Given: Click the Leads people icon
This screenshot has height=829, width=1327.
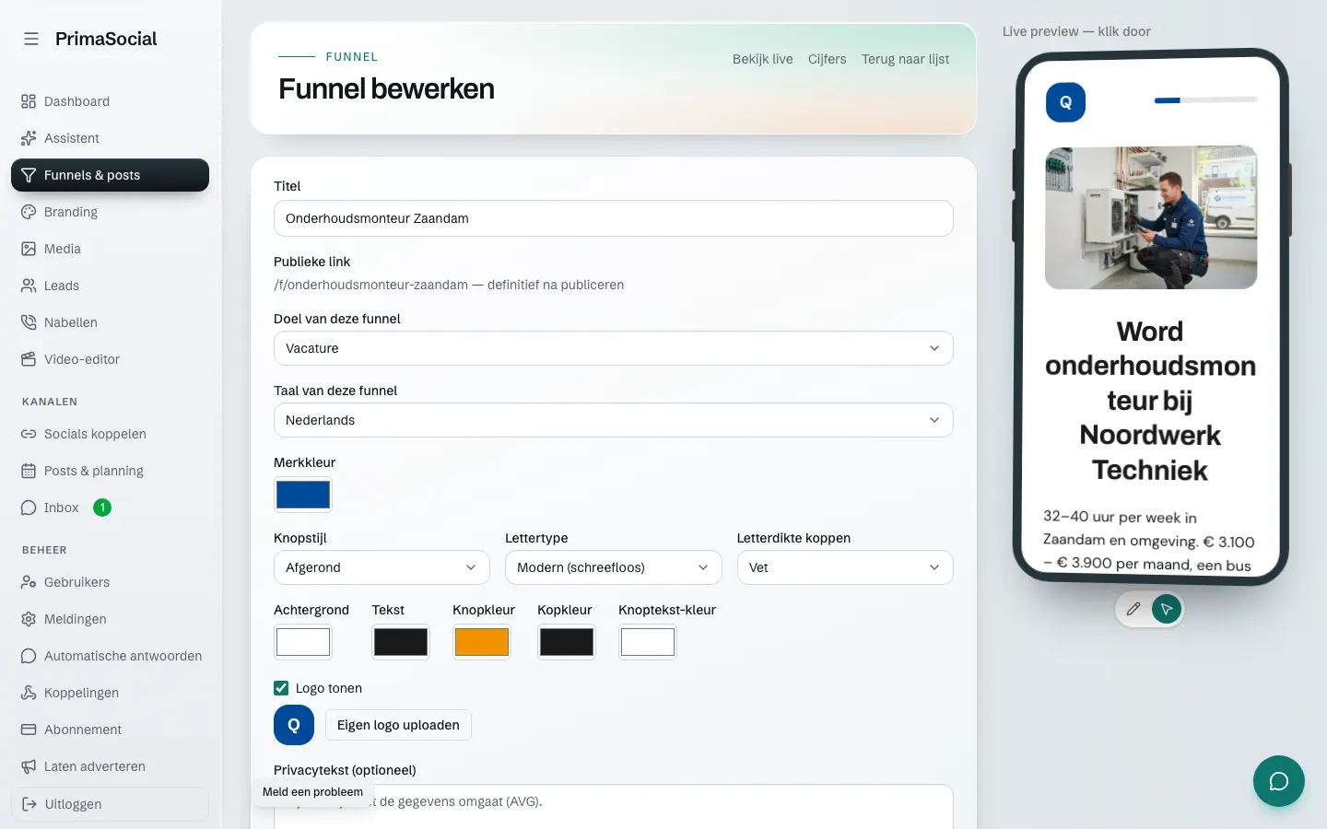Looking at the screenshot, I should (29, 286).
